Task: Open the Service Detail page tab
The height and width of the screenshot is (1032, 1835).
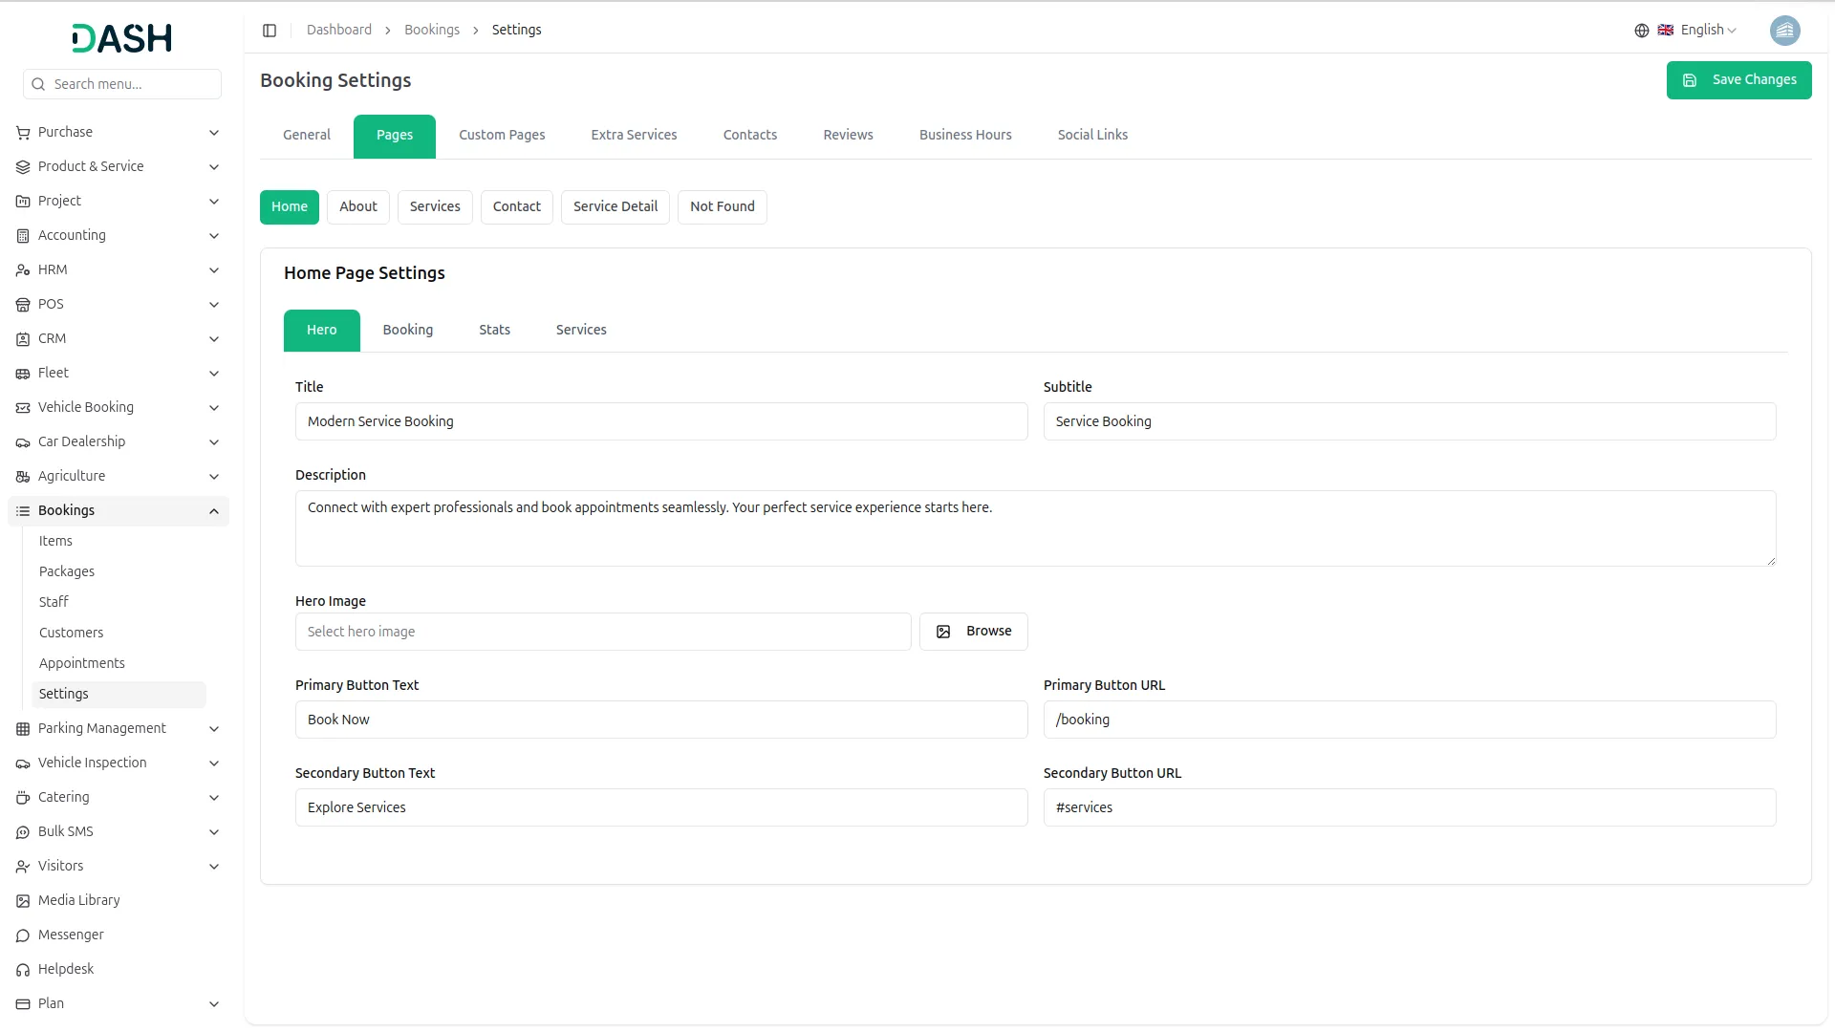Action: click(x=615, y=207)
